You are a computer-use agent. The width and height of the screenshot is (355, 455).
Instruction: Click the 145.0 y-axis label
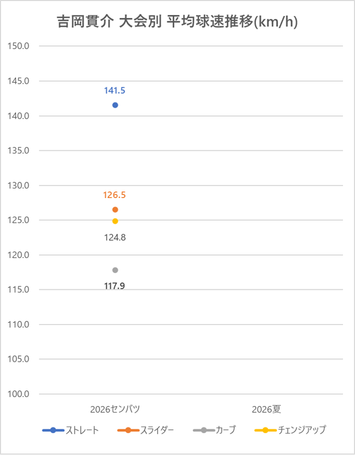(x=20, y=81)
